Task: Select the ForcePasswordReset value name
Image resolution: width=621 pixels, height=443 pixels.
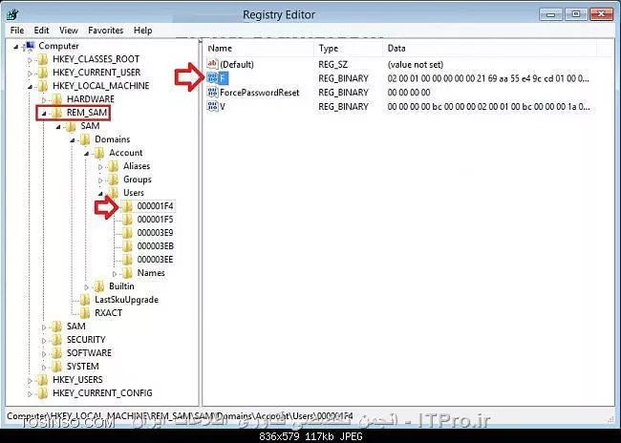Action: tap(260, 93)
